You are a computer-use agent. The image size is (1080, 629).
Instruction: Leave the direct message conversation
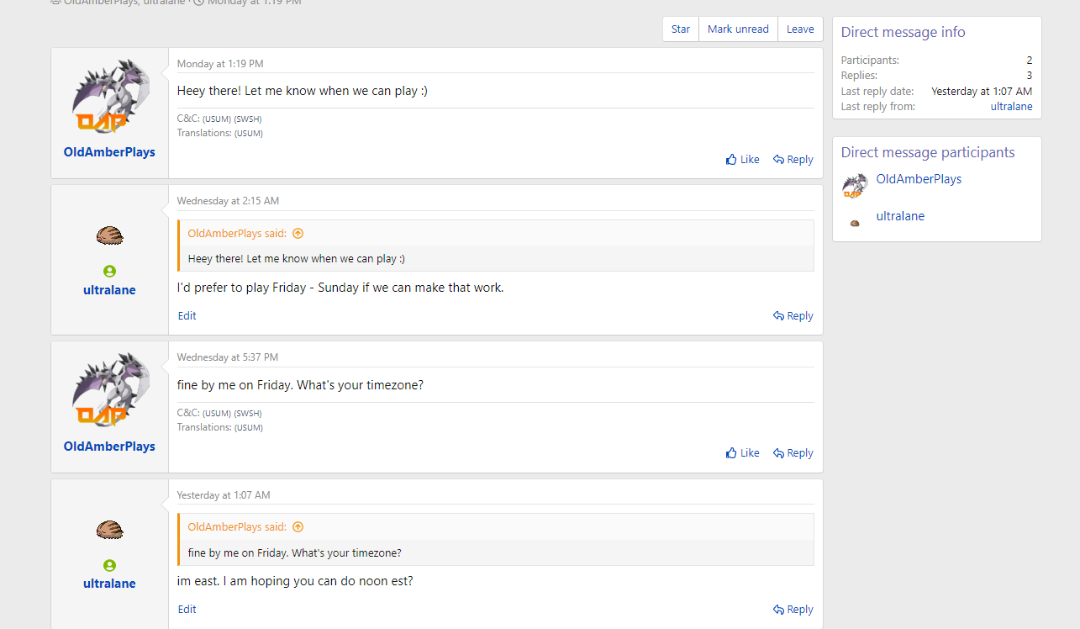click(x=800, y=29)
